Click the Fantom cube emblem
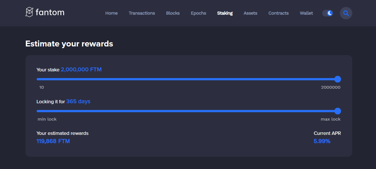376x169 pixels. (29, 12)
